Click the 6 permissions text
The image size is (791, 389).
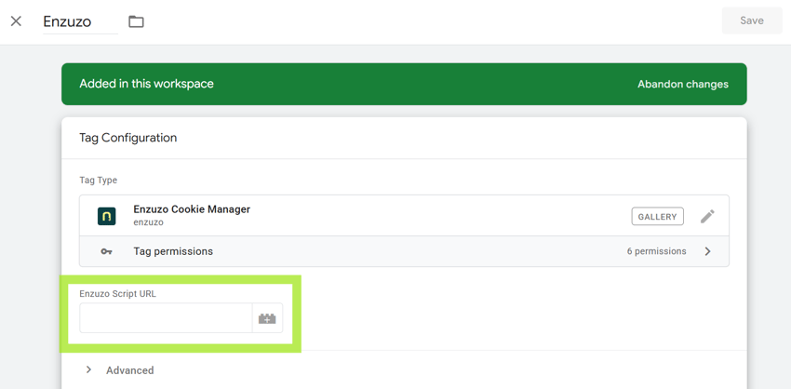656,251
